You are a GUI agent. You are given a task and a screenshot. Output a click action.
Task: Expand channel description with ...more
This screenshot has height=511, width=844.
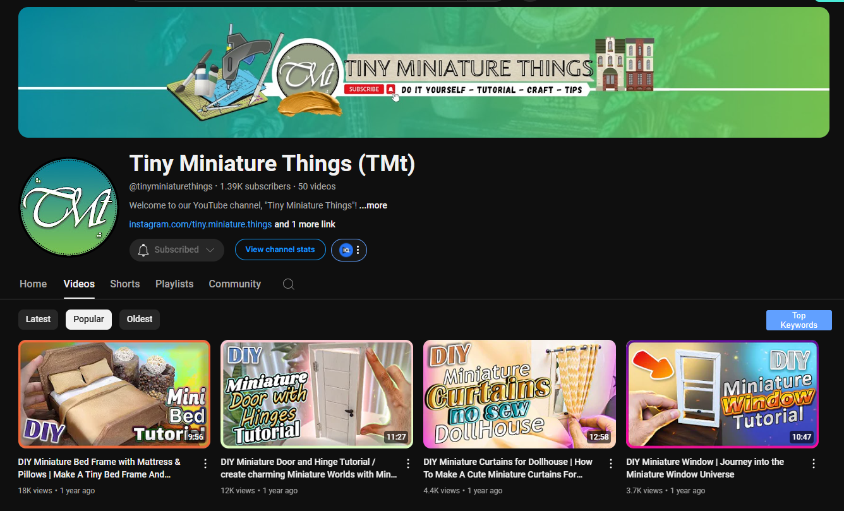(x=373, y=206)
